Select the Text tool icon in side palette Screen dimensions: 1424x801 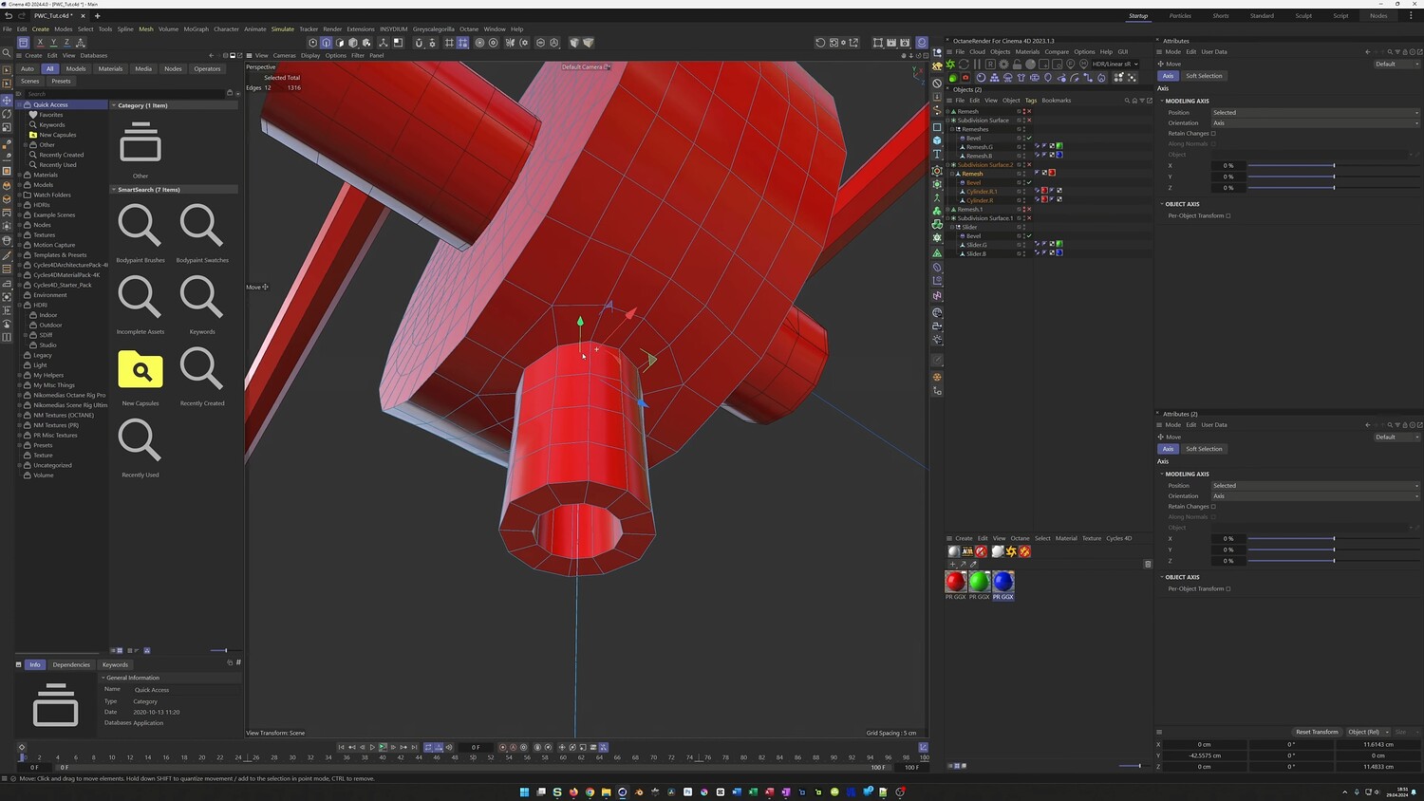point(937,154)
